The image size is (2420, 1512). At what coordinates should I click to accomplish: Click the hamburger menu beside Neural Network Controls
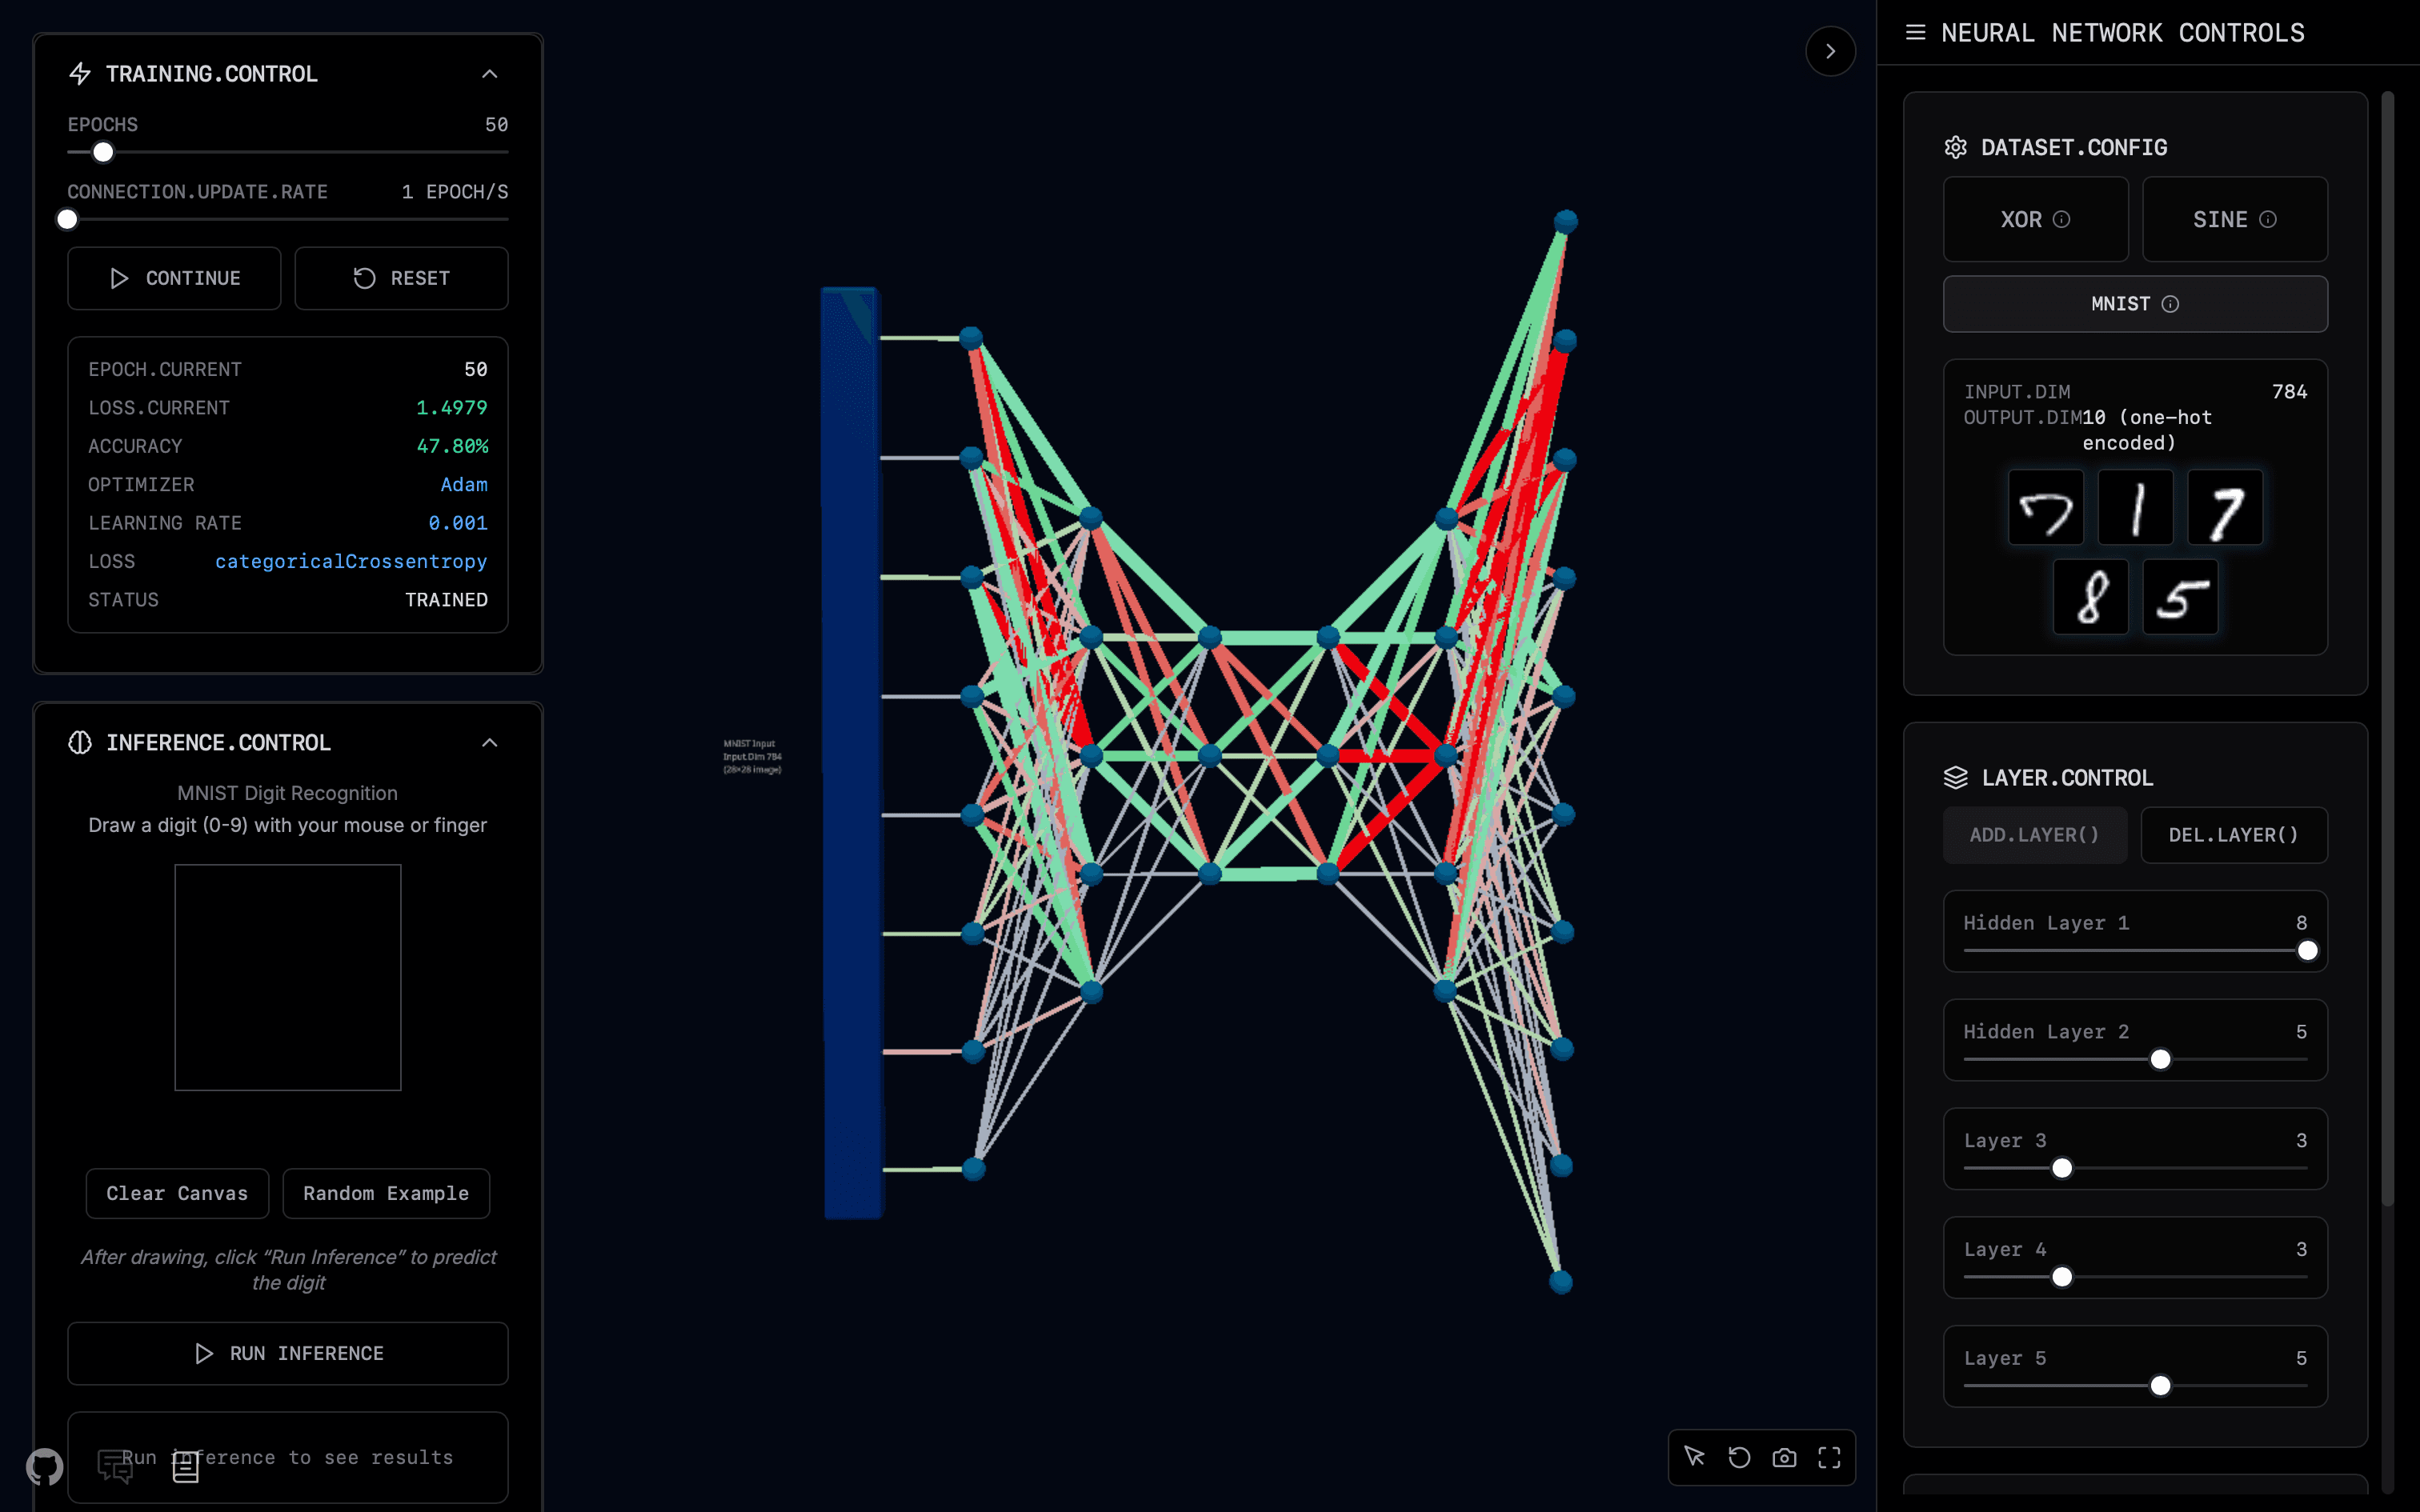[x=1917, y=32]
